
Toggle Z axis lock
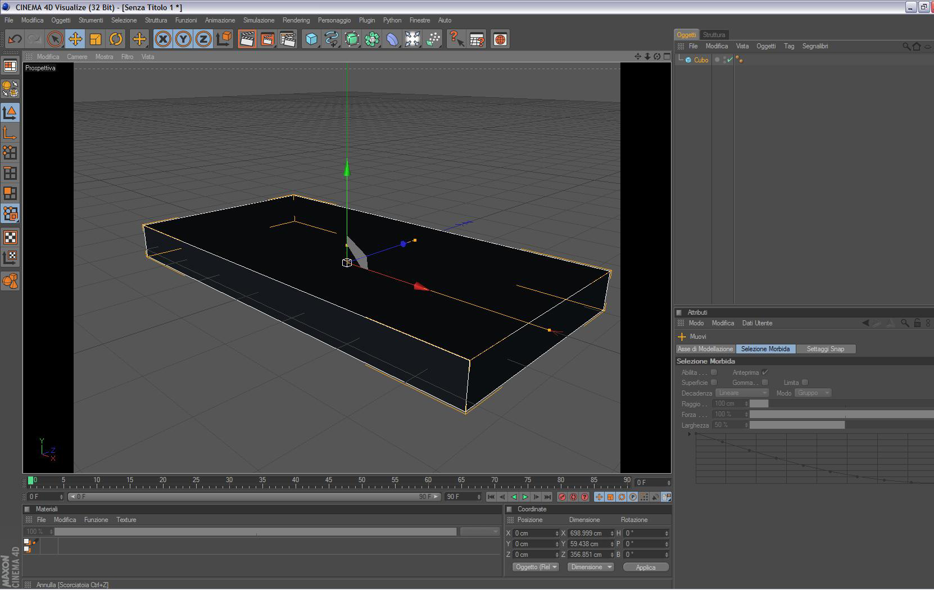(203, 39)
